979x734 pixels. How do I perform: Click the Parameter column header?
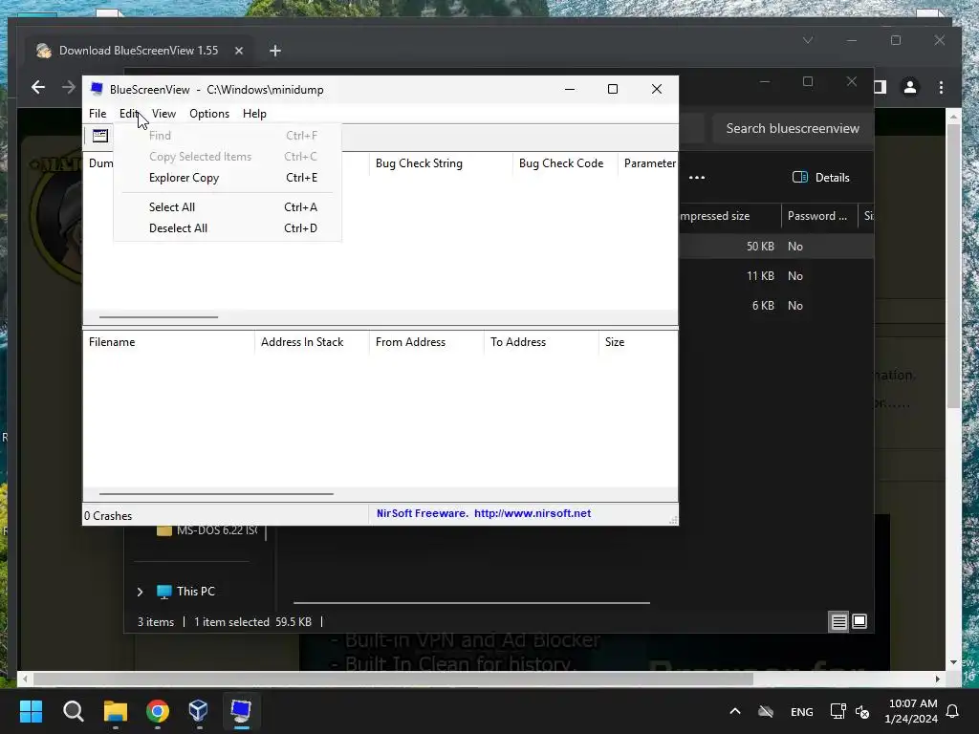[x=648, y=163]
